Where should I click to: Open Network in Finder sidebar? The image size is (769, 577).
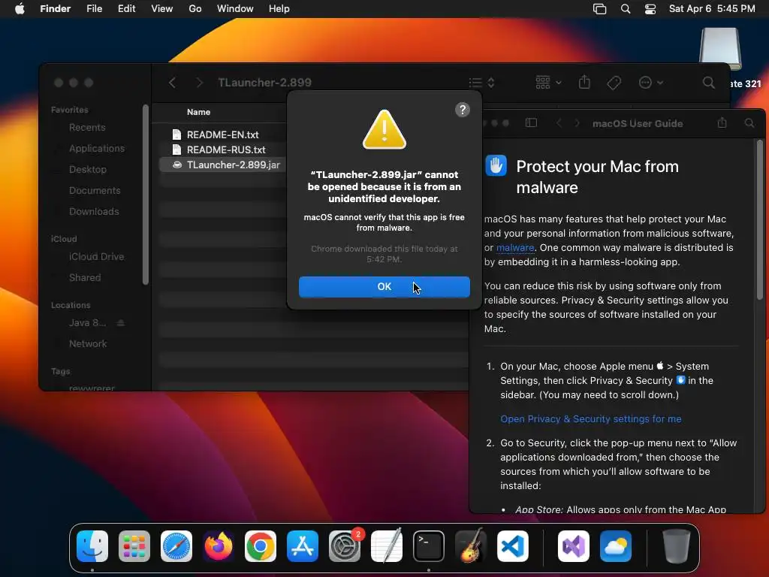(88, 344)
